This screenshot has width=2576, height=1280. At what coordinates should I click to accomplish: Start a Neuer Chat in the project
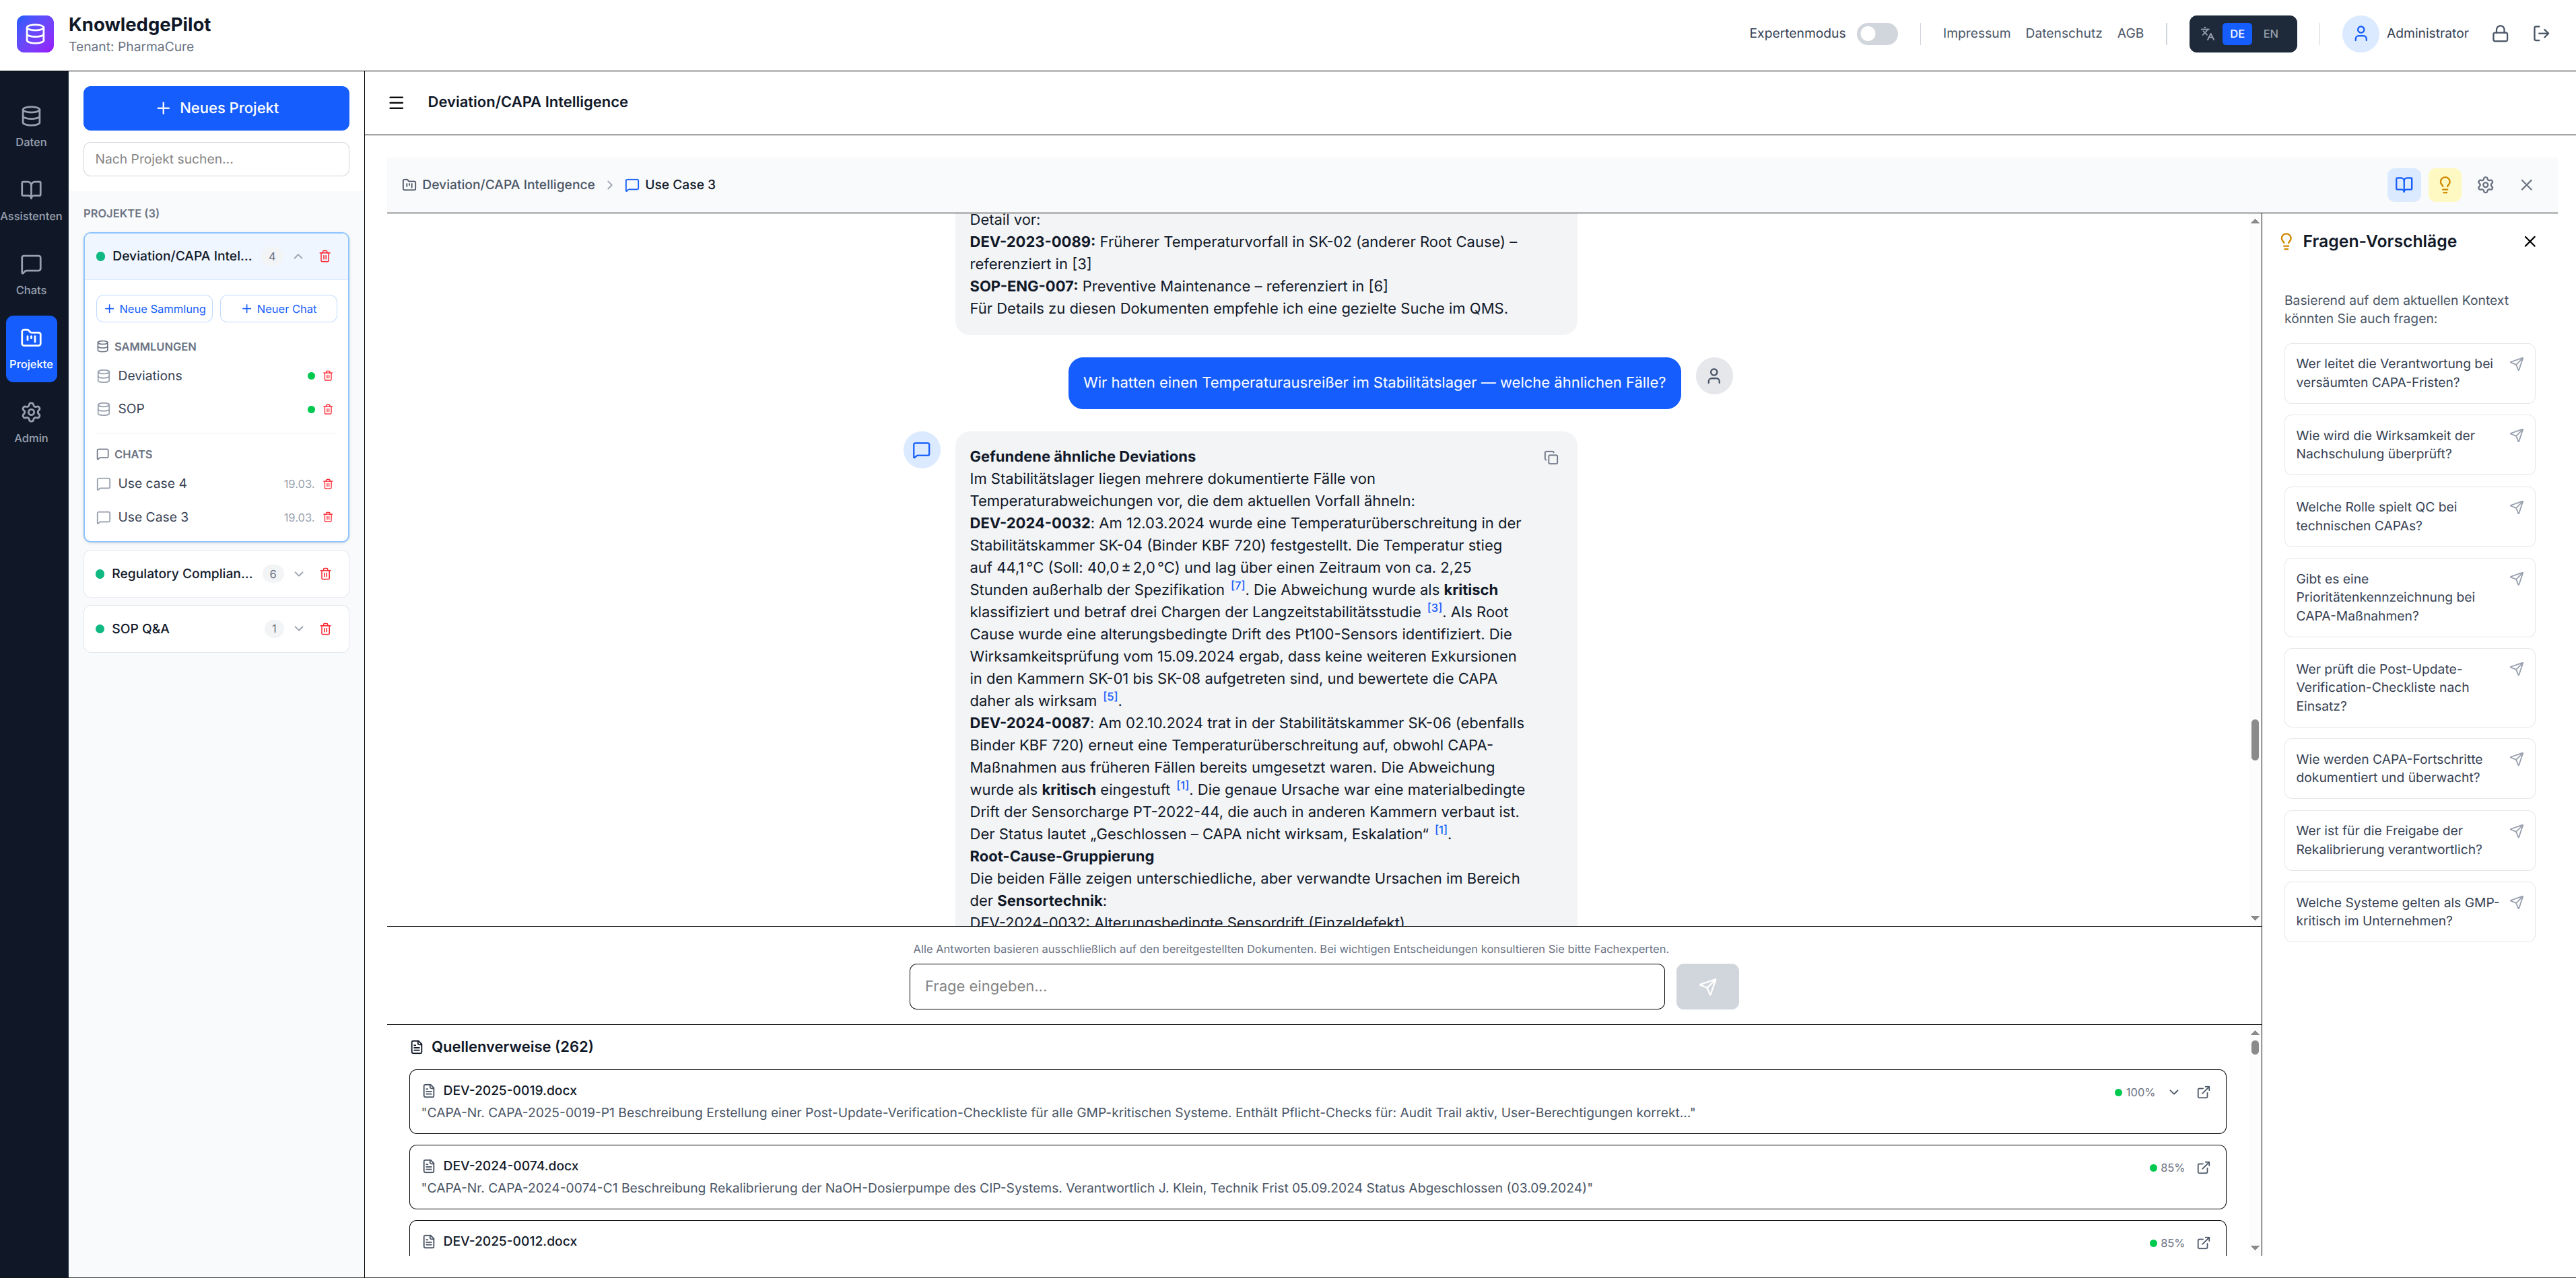(x=278, y=309)
